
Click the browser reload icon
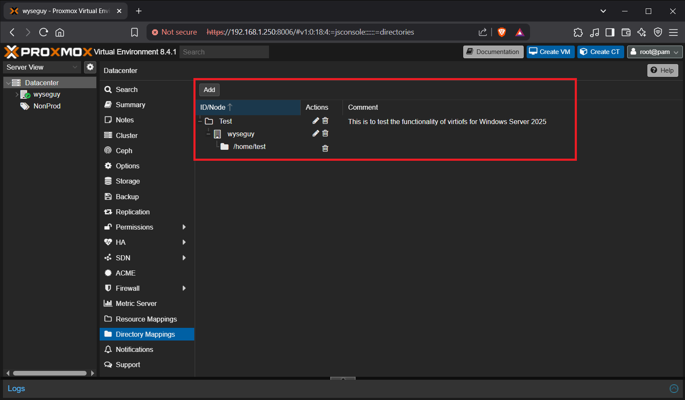(x=43, y=32)
